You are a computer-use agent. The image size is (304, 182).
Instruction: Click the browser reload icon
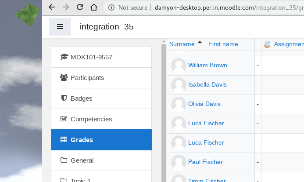pos(80,7)
